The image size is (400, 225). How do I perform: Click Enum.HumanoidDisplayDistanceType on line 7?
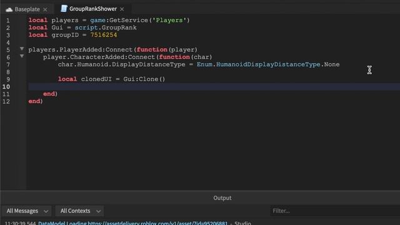point(258,64)
